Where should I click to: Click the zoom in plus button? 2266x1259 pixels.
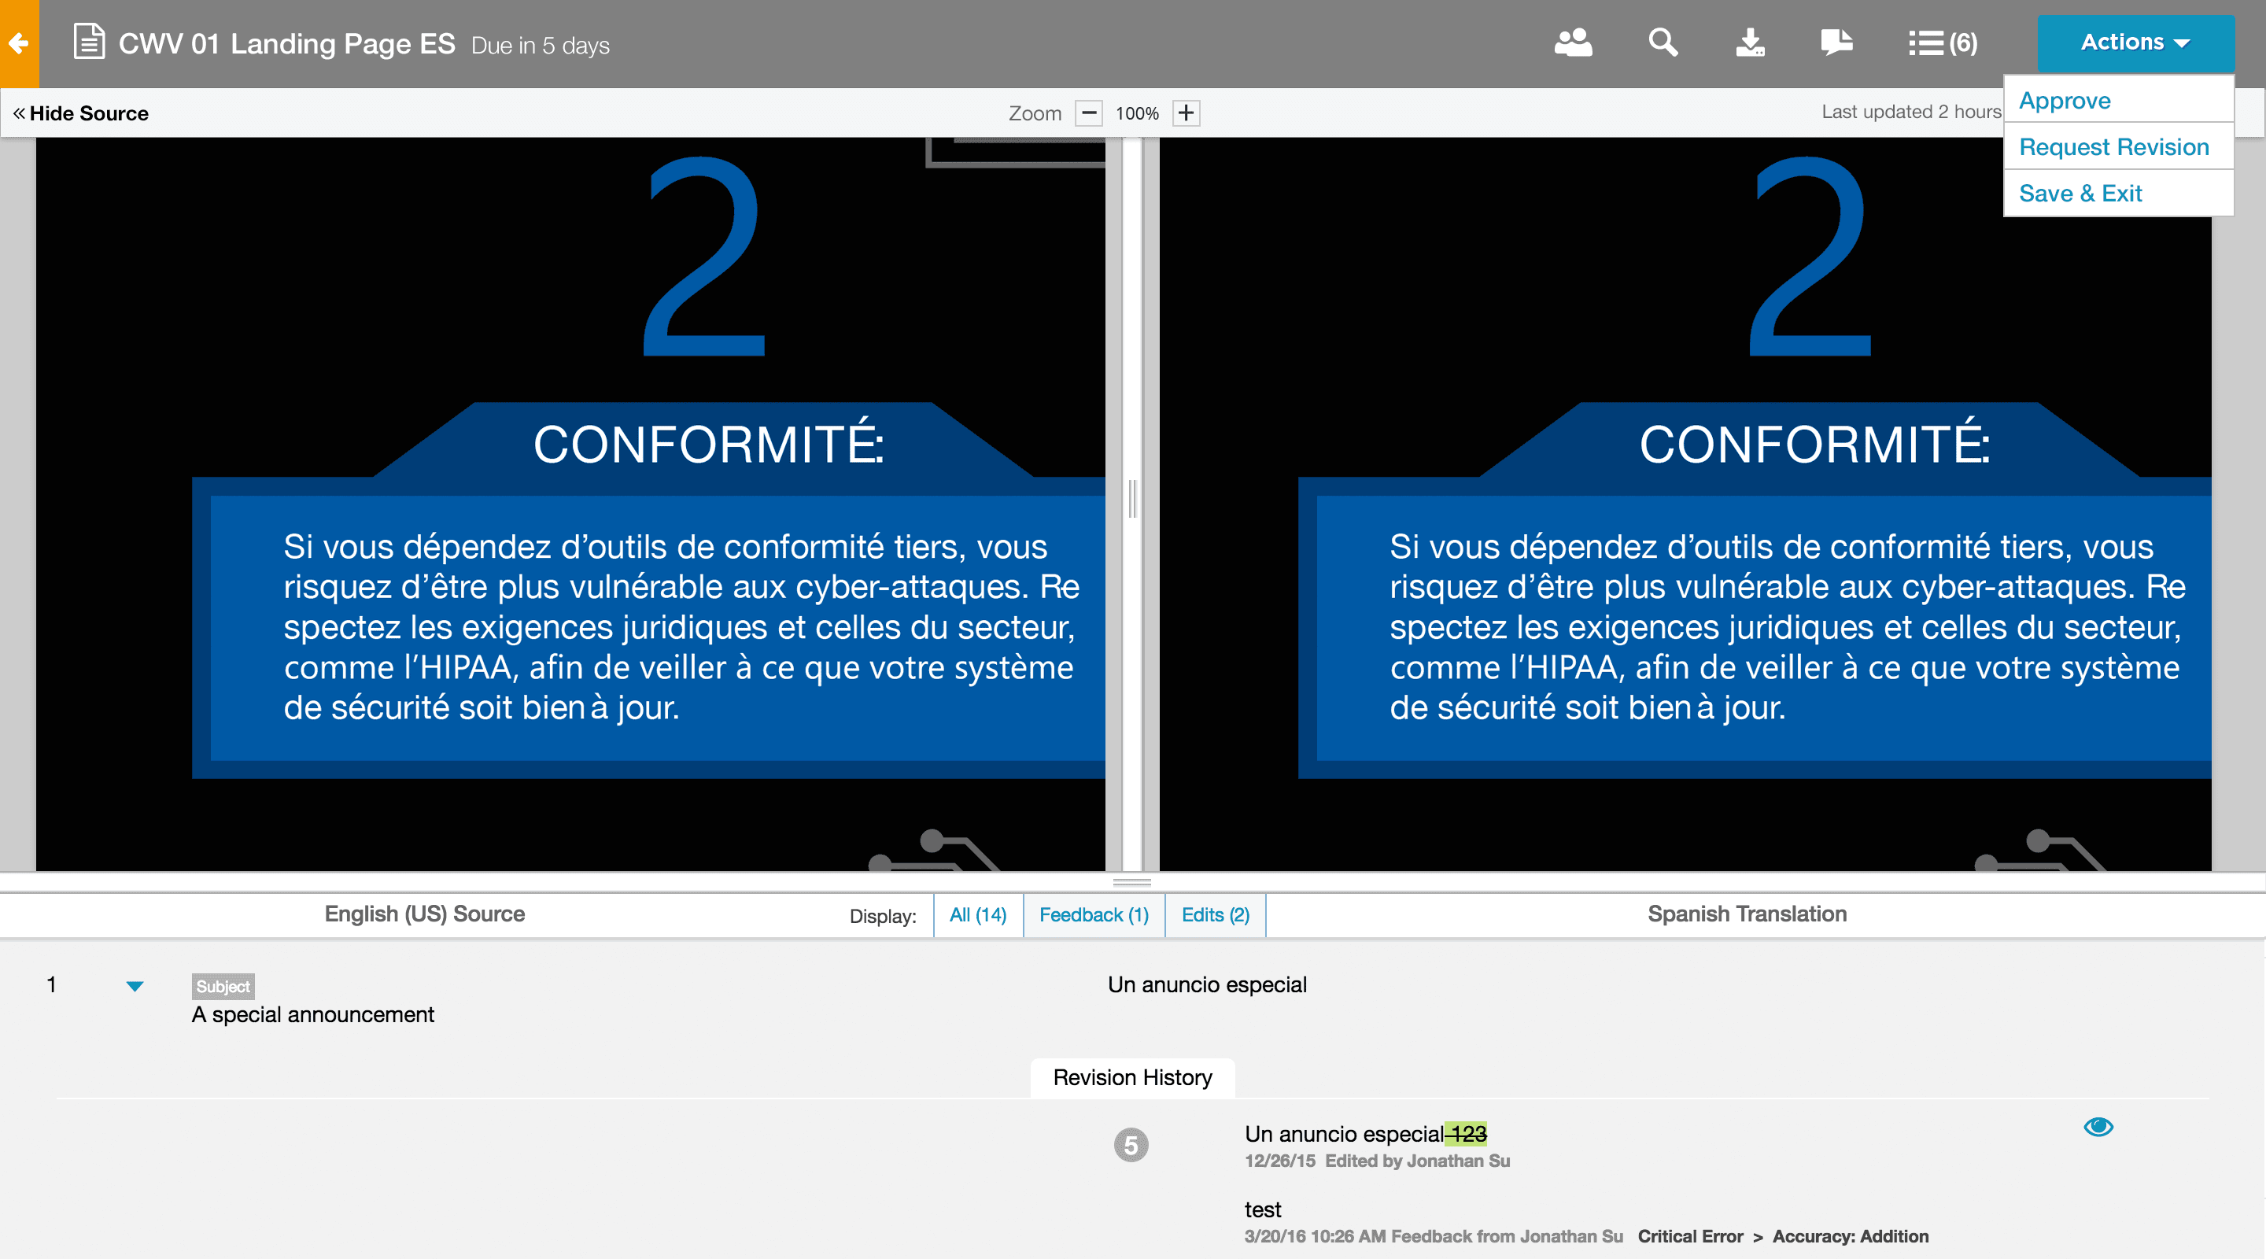click(x=1186, y=113)
